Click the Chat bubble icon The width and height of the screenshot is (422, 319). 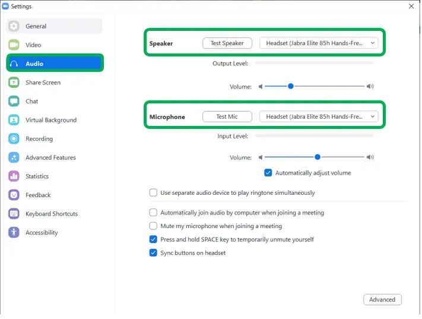point(14,102)
